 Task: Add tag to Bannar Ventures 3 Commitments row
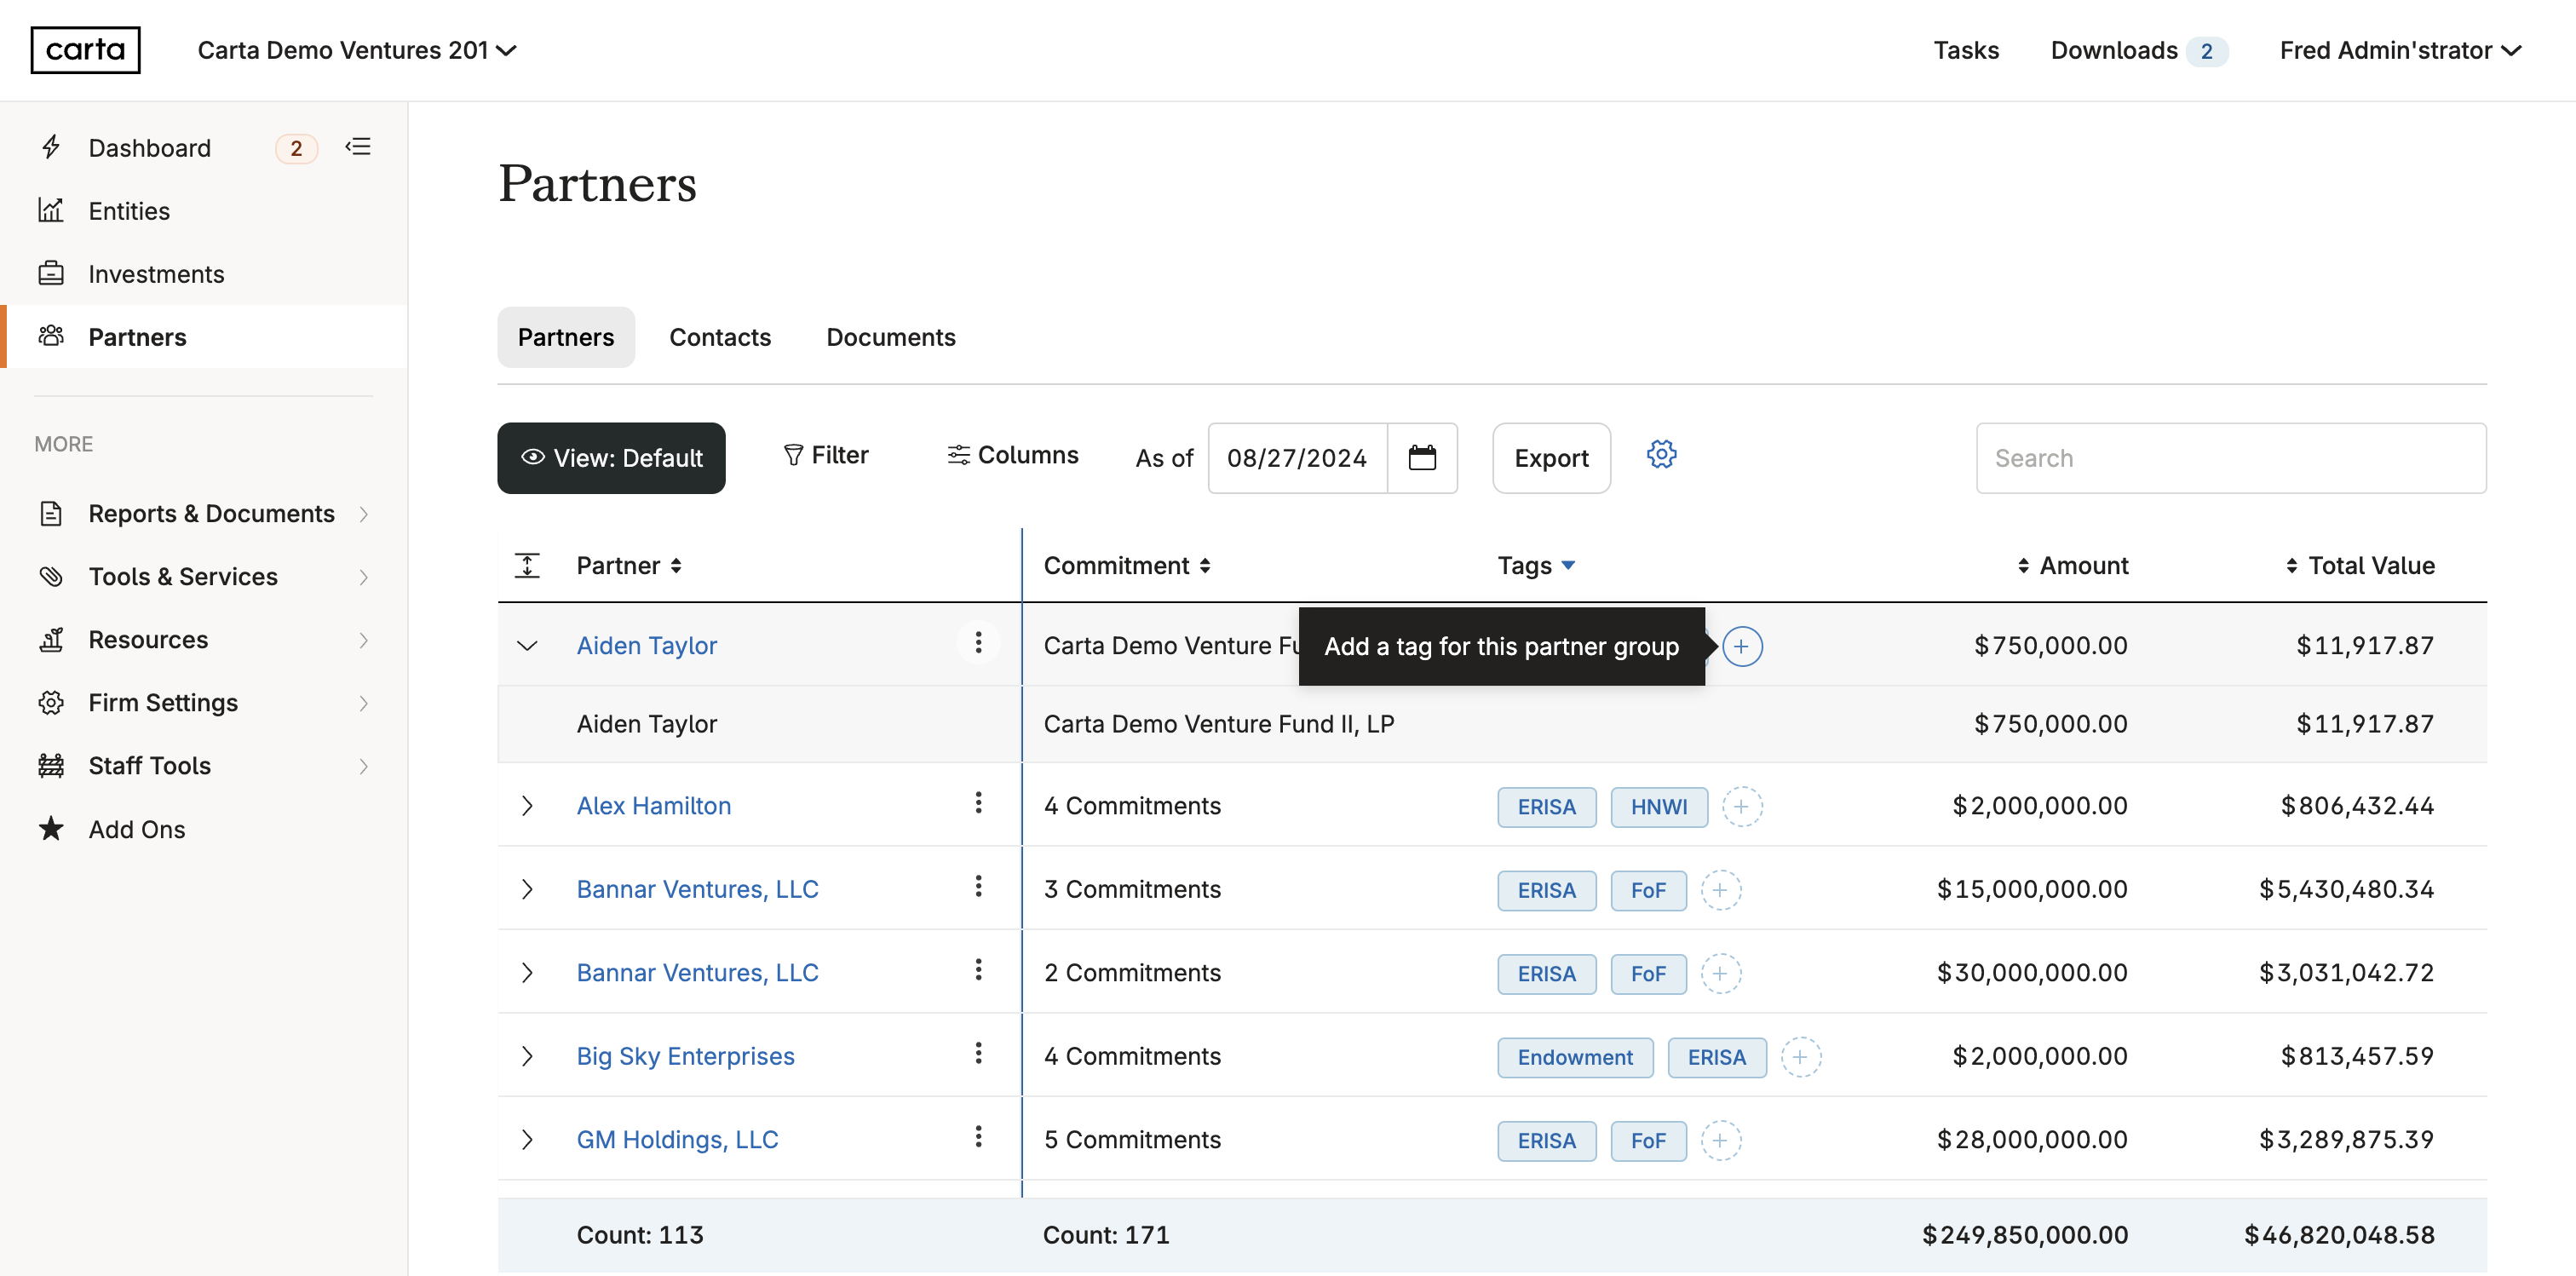(x=1720, y=890)
